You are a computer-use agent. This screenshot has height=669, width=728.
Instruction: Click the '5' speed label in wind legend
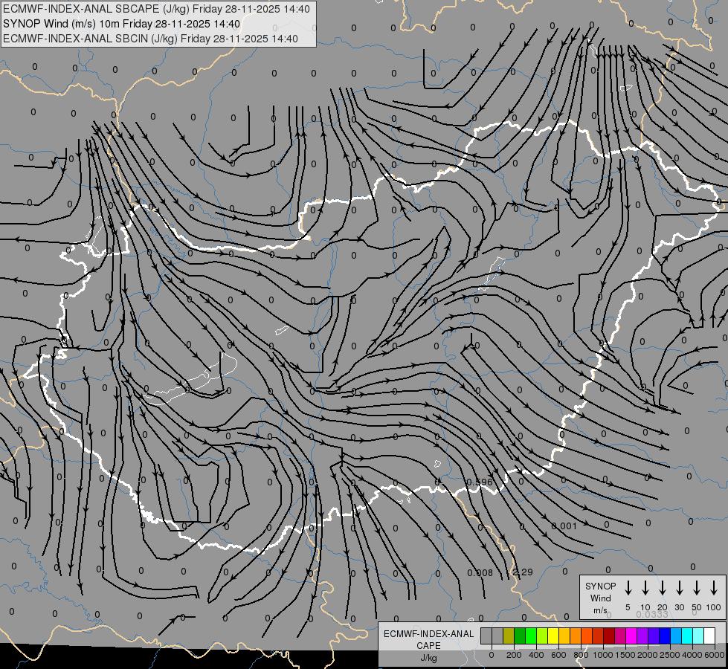pos(628,607)
